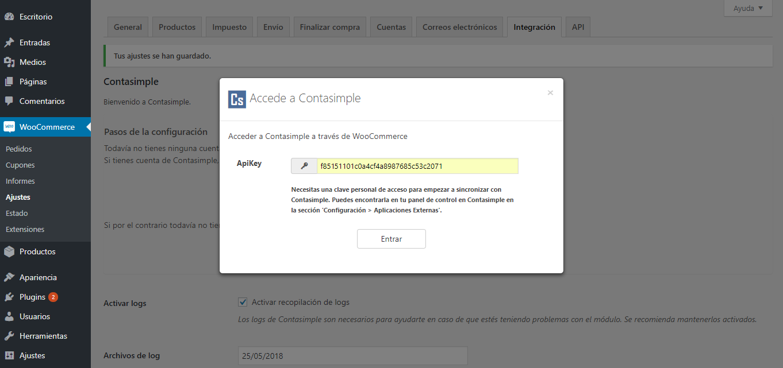Open the Cupones submenu link
This screenshot has height=368, width=783.
tap(20, 165)
